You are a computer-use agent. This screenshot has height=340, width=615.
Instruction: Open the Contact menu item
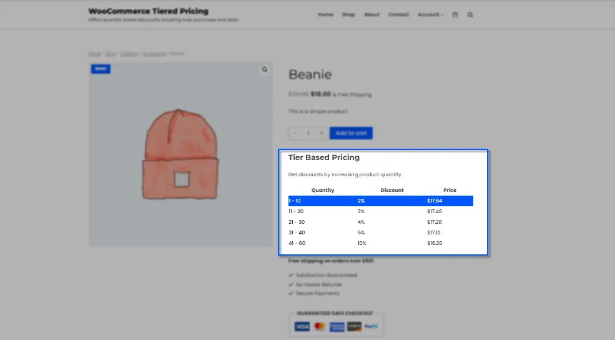click(x=398, y=14)
